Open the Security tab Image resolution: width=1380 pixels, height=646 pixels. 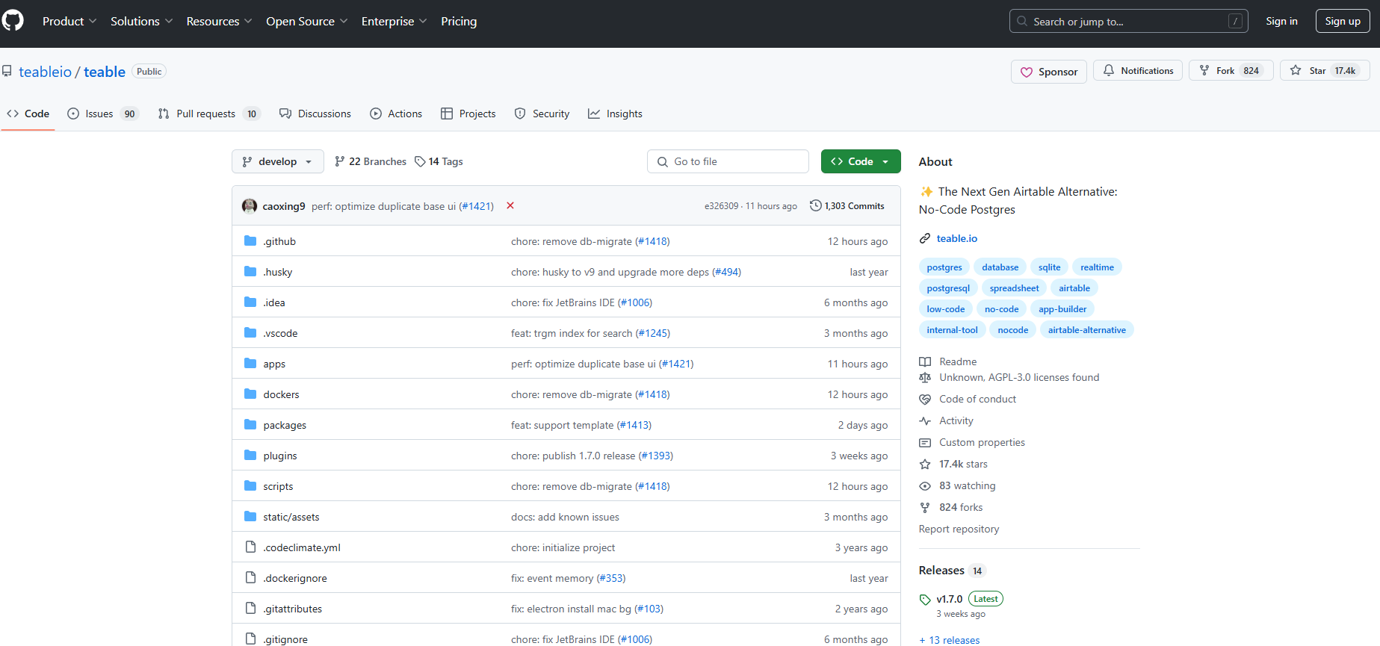tap(542, 114)
